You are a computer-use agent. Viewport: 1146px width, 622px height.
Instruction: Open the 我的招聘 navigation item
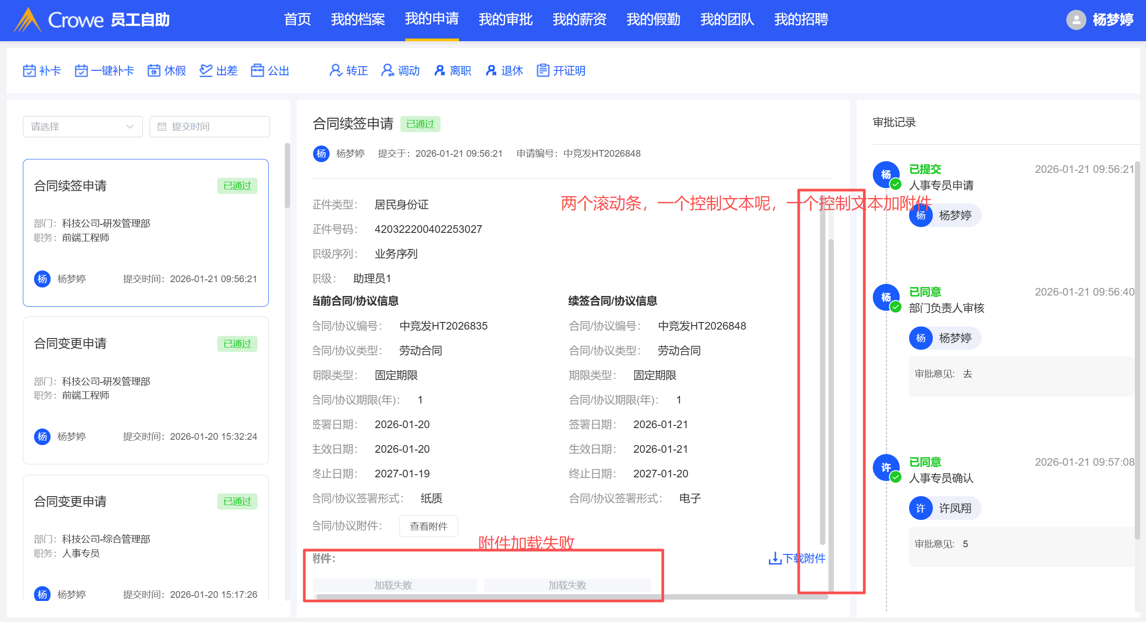pos(801,20)
